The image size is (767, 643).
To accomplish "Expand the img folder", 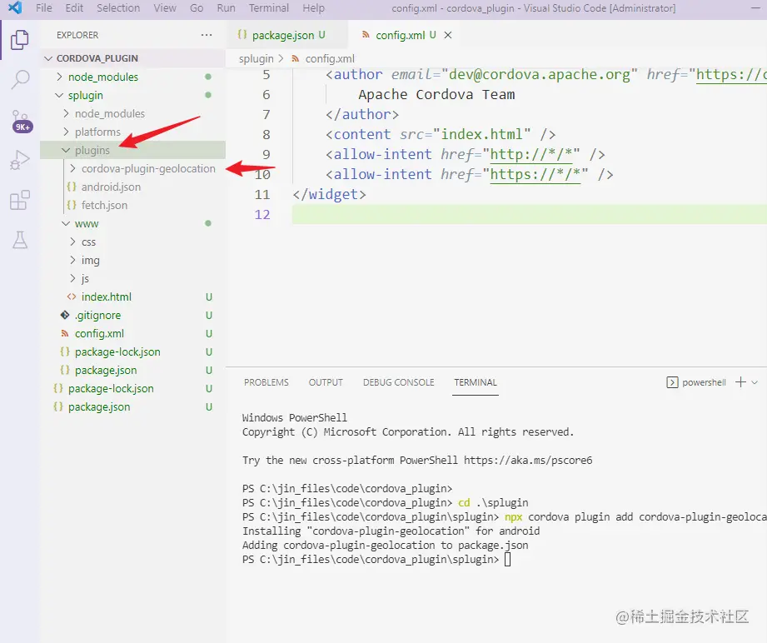I will 133,261.
